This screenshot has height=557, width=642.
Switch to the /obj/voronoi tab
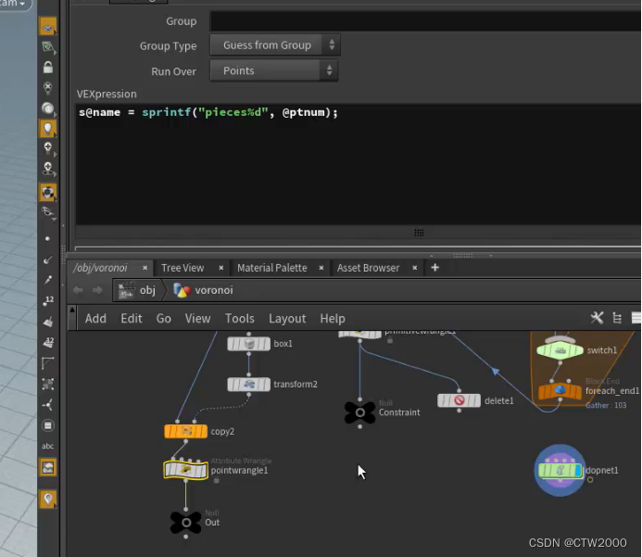click(x=100, y=268)
